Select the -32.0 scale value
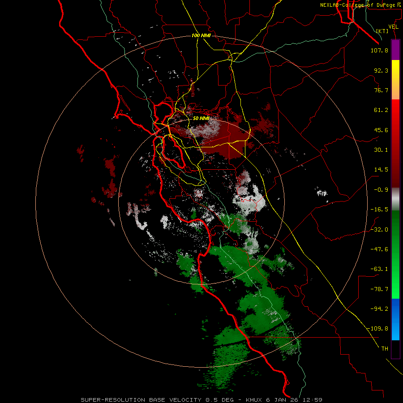Viewport: 403px width, 403px height. coord(379,230)
